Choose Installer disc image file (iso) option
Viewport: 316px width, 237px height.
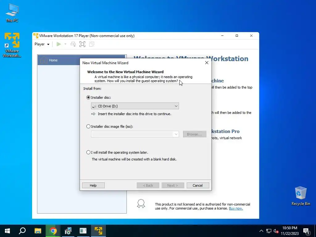88,127
